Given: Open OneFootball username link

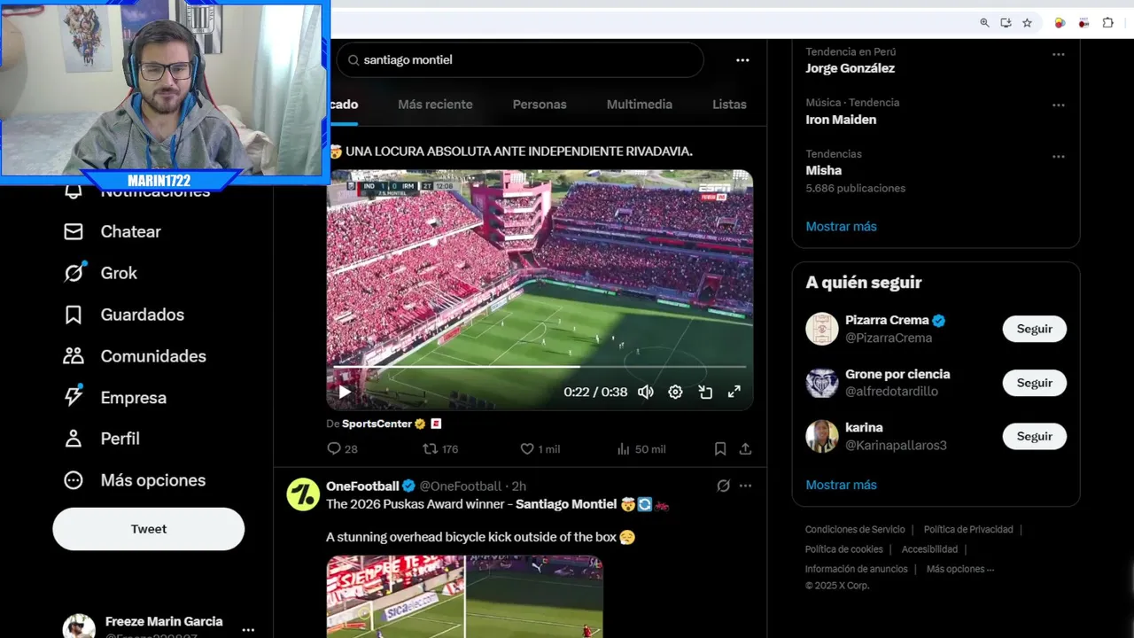Looking at the screenshot, I should 460,486.
